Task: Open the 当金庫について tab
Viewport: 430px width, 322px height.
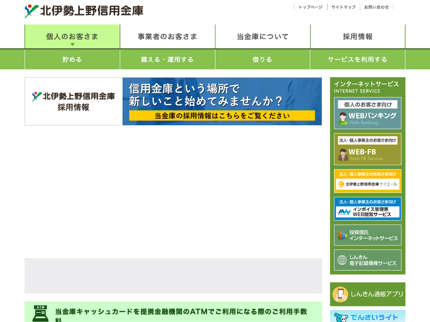Action: 263,36
